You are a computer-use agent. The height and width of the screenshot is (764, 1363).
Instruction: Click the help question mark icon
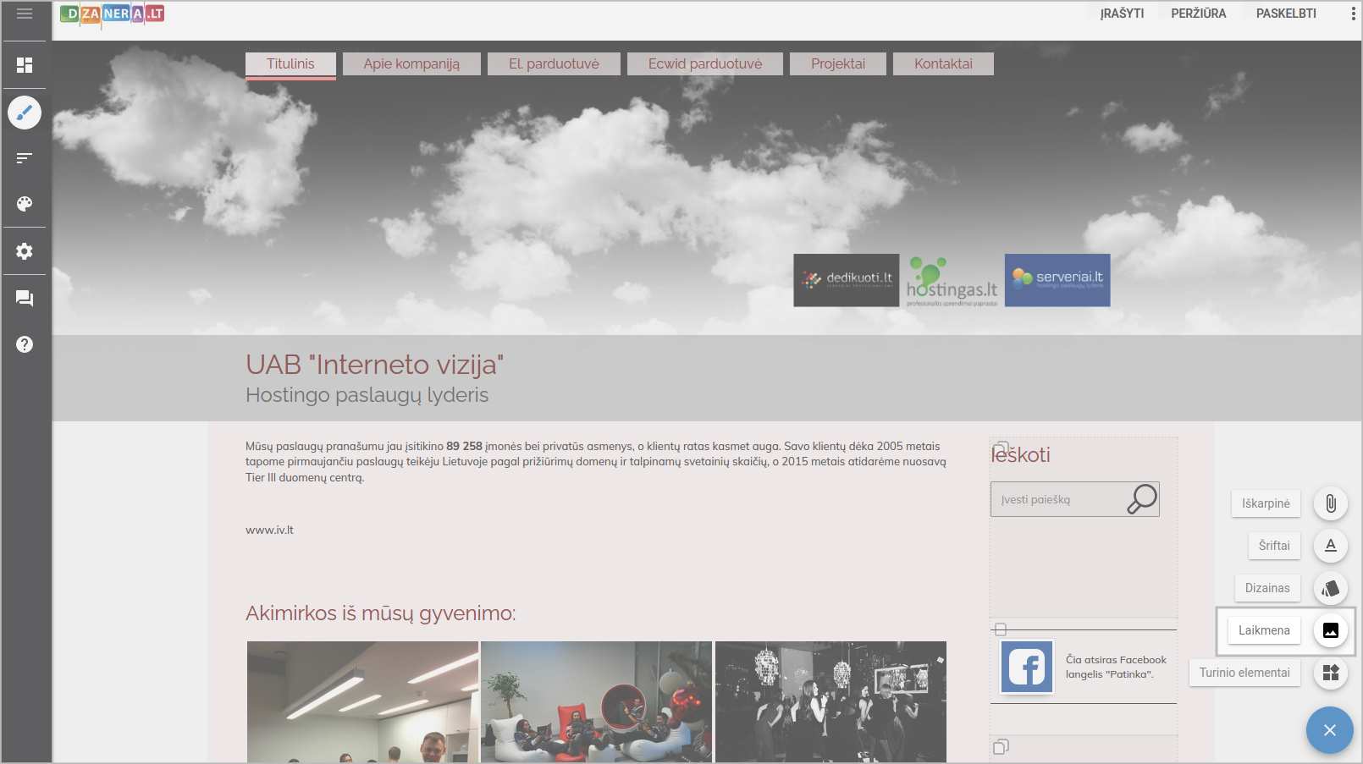coord(25,344)
